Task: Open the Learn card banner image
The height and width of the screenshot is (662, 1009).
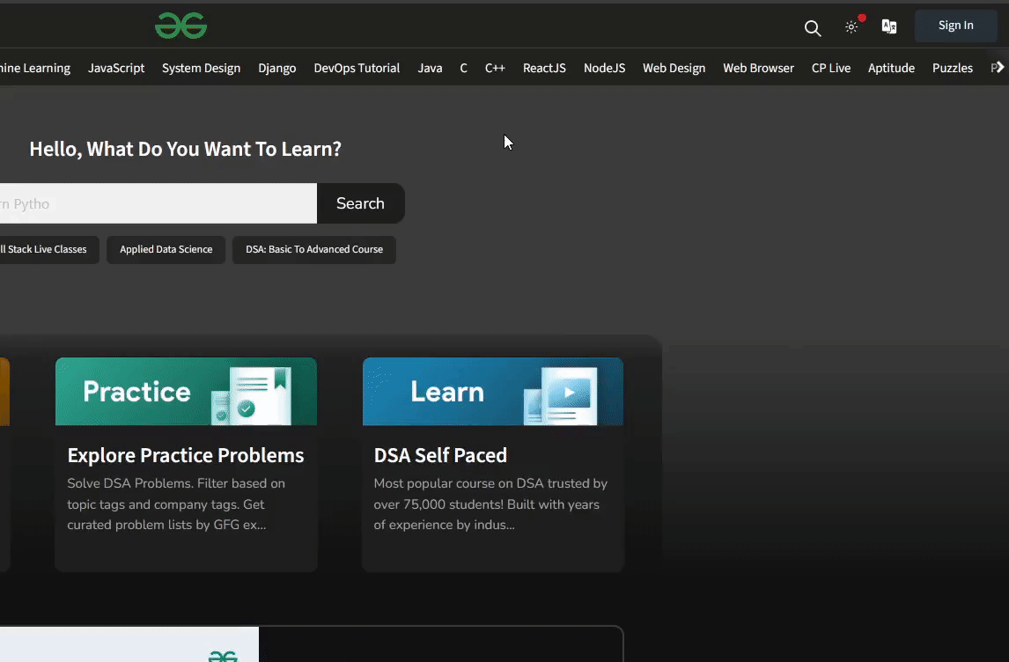Action: tap(493, 391)
